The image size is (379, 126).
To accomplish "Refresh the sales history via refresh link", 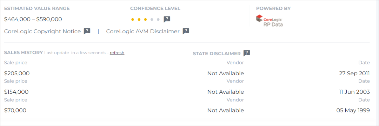I will click(x=117, y=53).
